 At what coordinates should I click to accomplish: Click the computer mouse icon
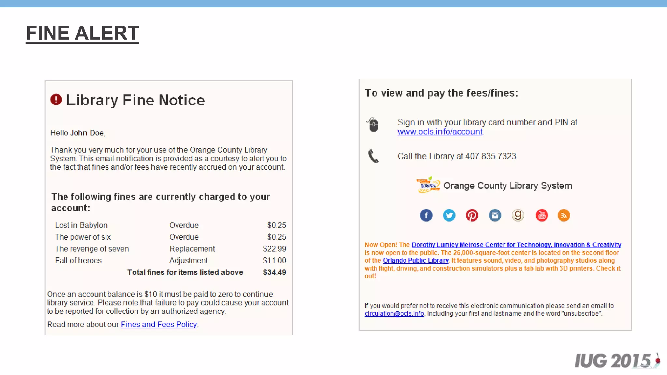[x=373, y=125]
